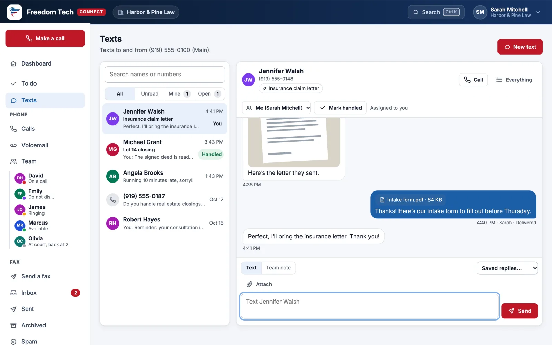Screen dimensions: 552x345
Task: Click the Make a call button
Action: (x=45, y=38)
